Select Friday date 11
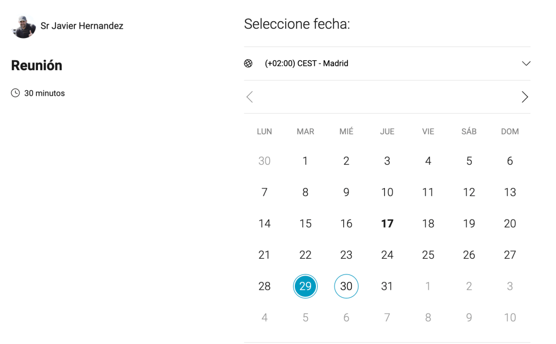 [428, 192]
